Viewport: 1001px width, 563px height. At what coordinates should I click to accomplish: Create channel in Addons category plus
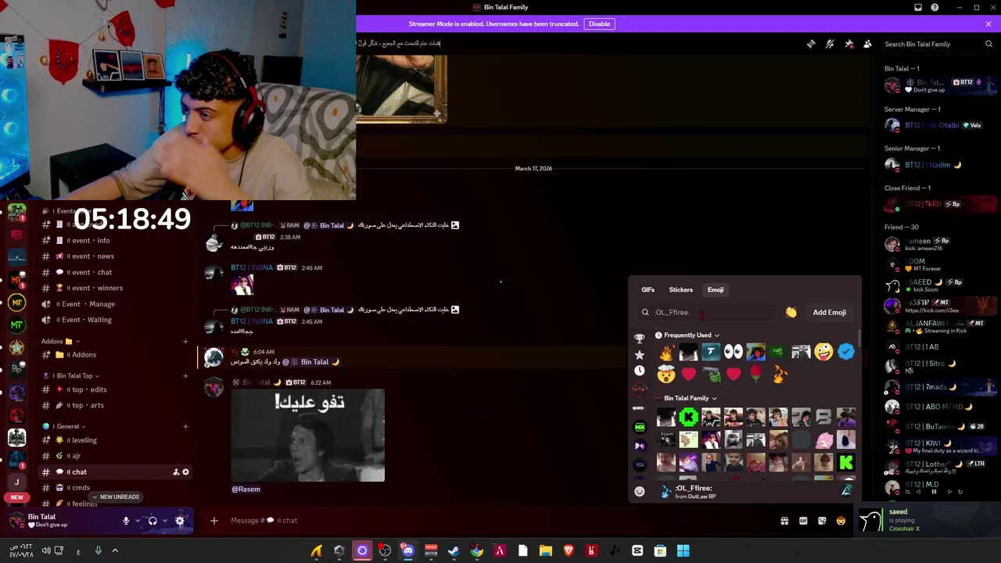click(185, 341)
